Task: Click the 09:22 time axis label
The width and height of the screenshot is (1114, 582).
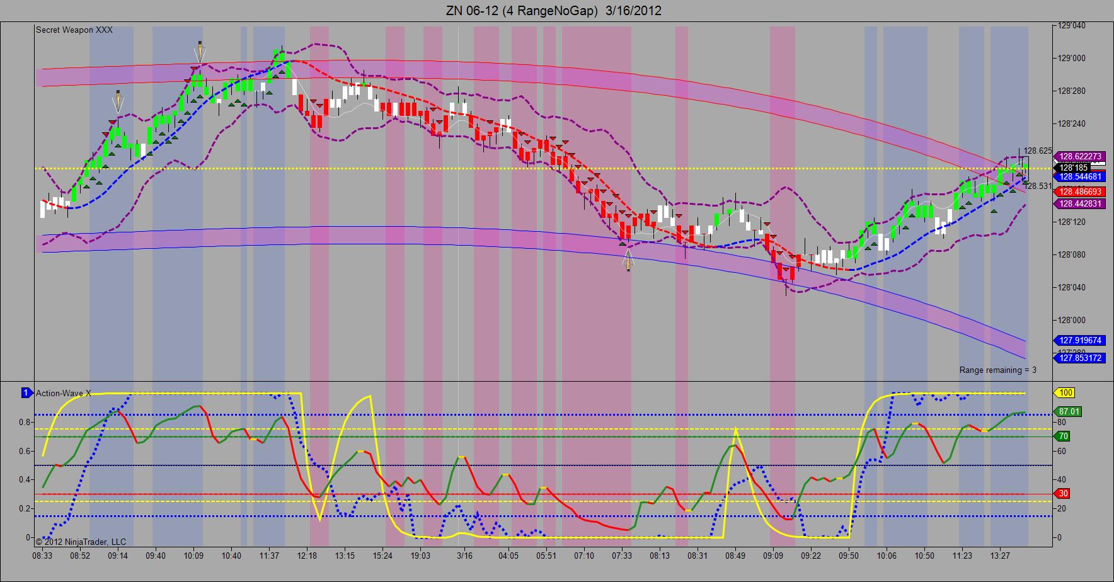Action: coord(811,556)
